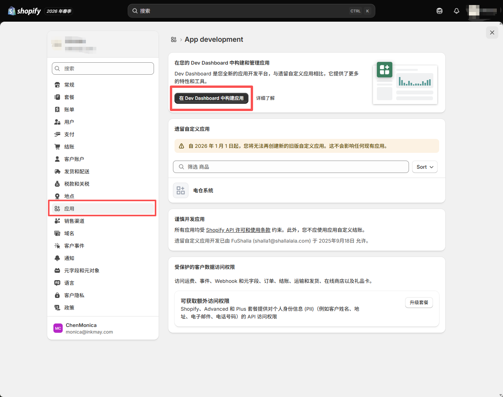Click the 客户账户 customer accounts icon
Image resolution: width=503 pixels, height=397 pixels.
(x=57, y=159)
